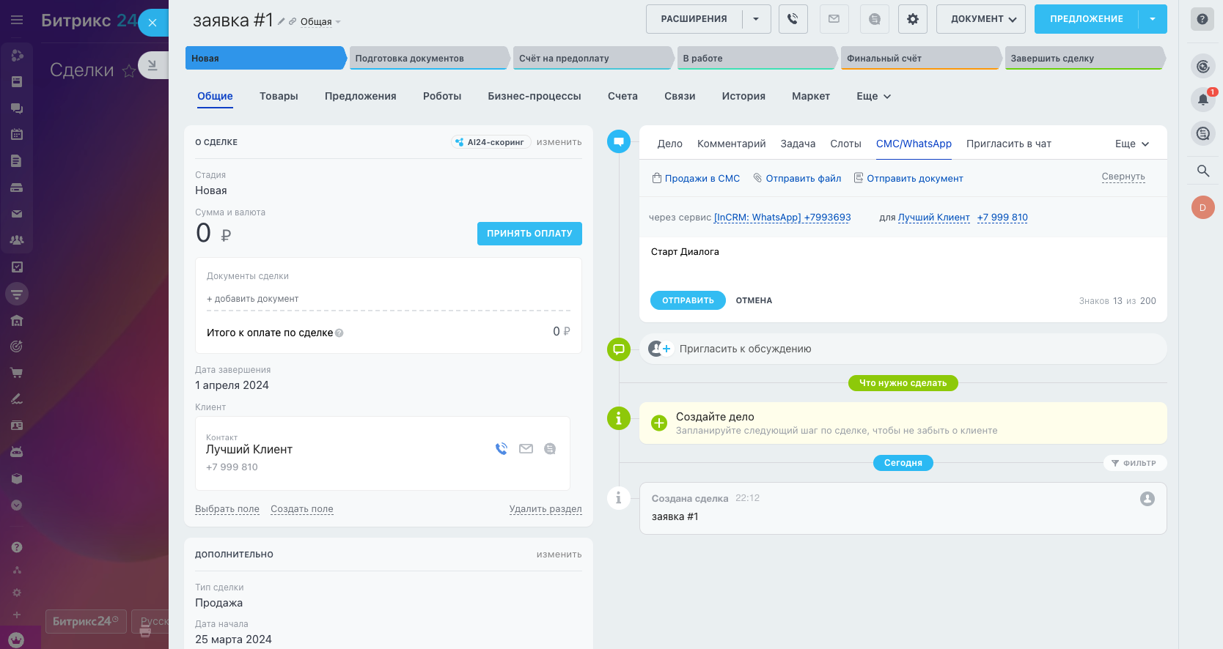Screen dimensions: 1223x649
Task: Expand the Документ dropdown button
Action: pyautogui.click(x=983, y=19)
